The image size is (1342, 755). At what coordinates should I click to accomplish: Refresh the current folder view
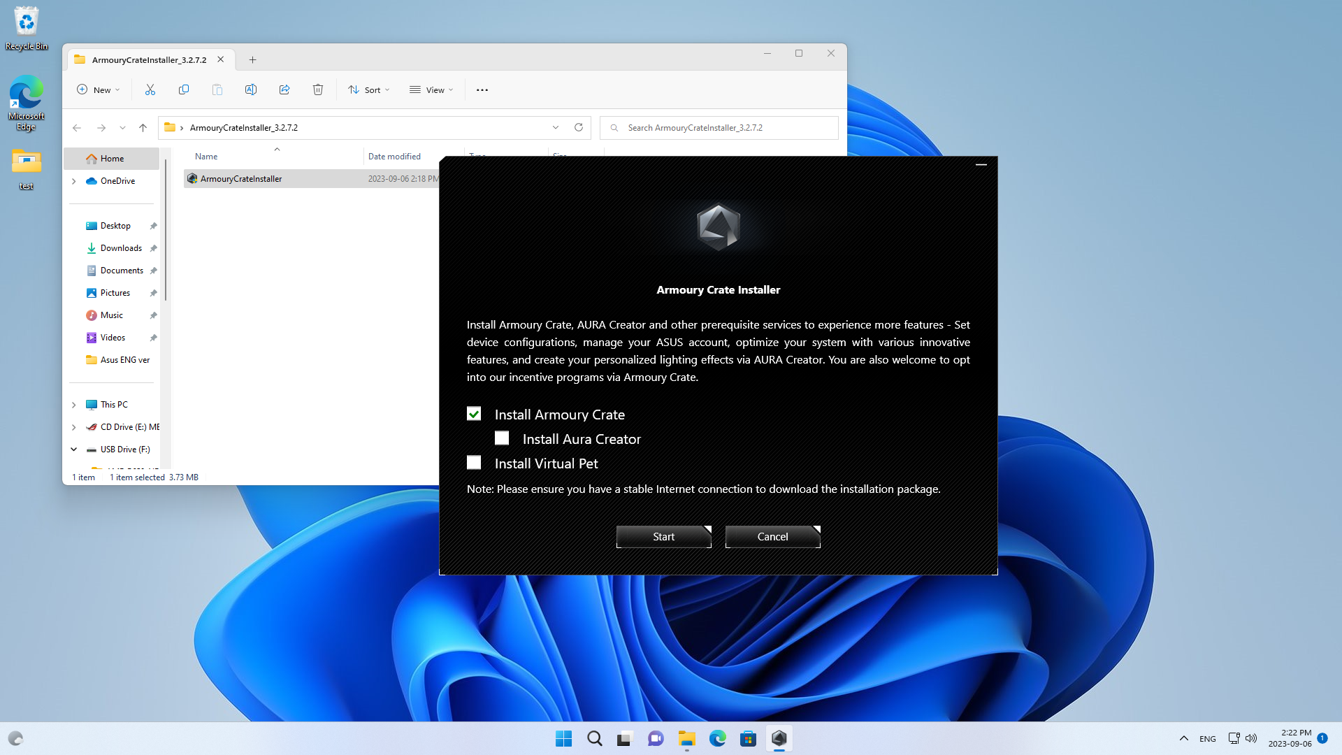click(x=579, y=127)
